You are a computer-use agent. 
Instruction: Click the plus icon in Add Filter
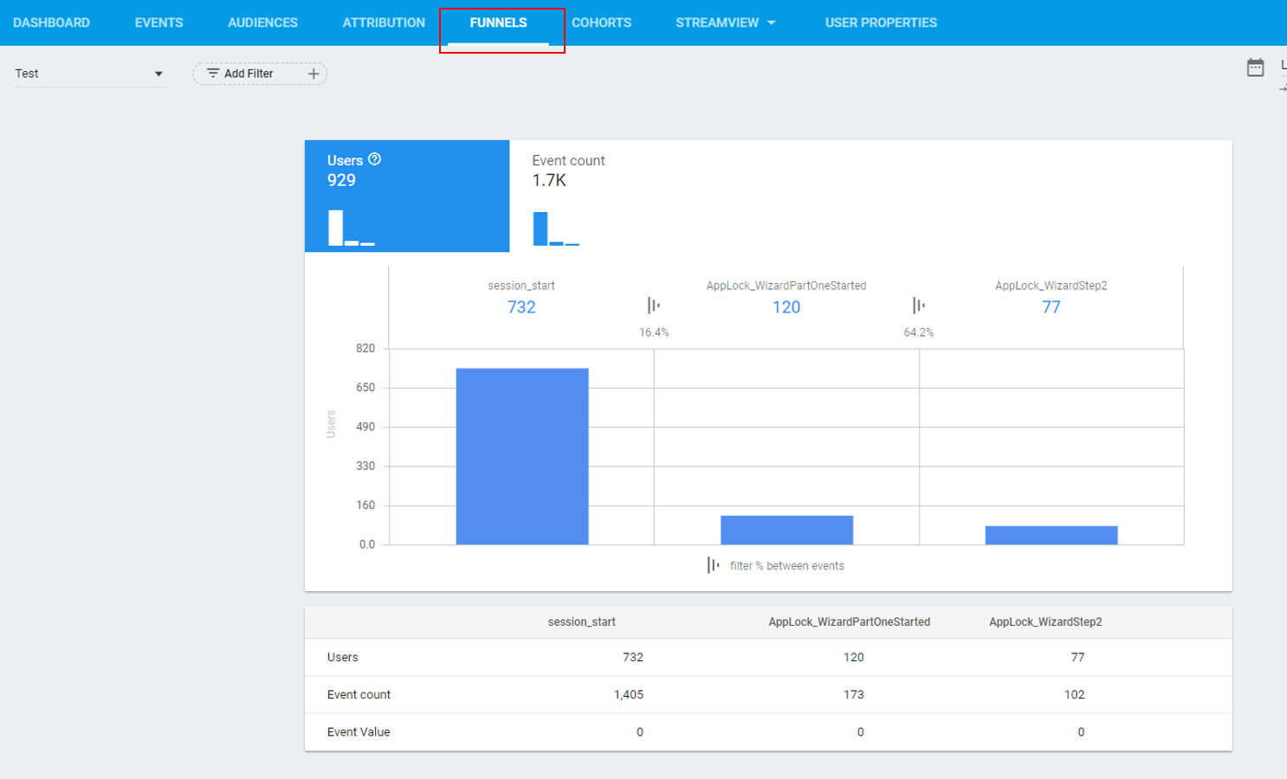coord(314,74)
